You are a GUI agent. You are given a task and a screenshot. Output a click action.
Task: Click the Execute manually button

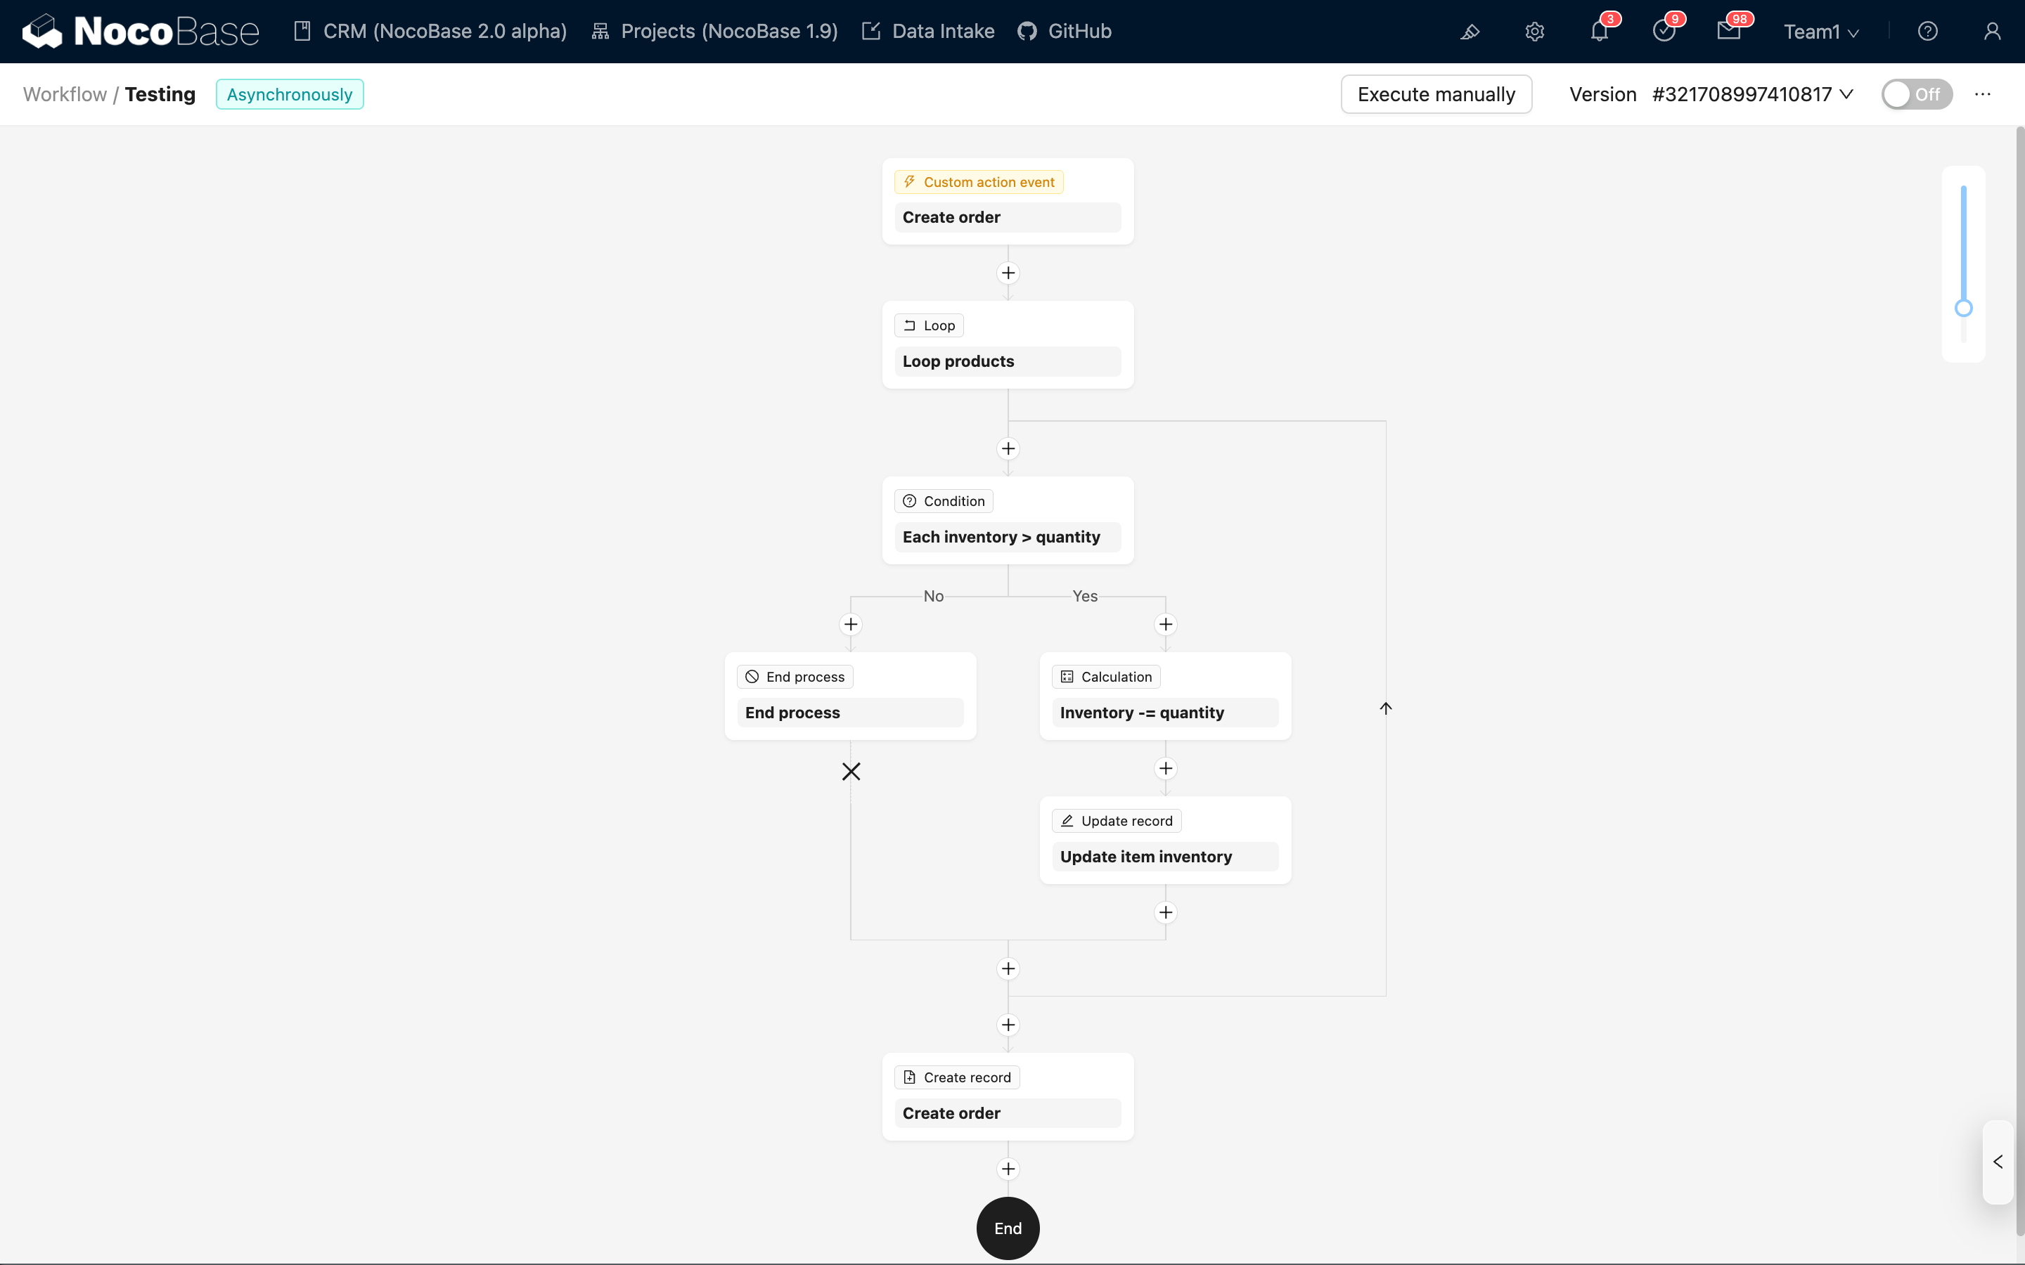tap(1436, 93)
